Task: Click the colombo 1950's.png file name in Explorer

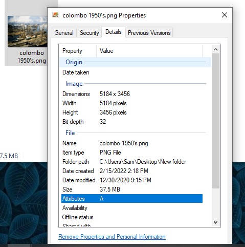Action: coord(32,57)
